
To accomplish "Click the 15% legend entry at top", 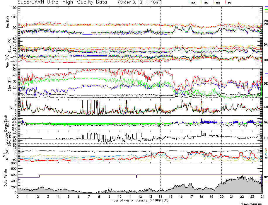I will pos(205,2).
